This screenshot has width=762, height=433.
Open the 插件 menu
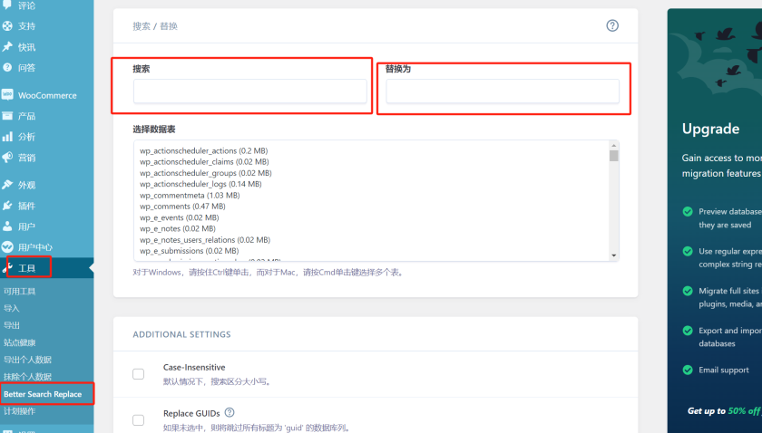pyautogui.click(x=26, y=206)
